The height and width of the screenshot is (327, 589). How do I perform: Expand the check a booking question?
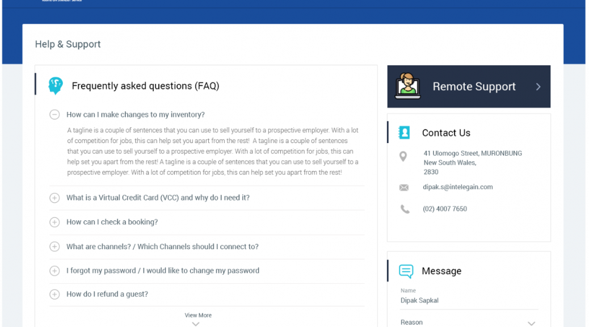tap(54, 222)
